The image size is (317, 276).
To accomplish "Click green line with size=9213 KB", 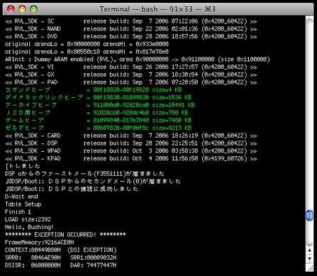I will coord(99,128).
